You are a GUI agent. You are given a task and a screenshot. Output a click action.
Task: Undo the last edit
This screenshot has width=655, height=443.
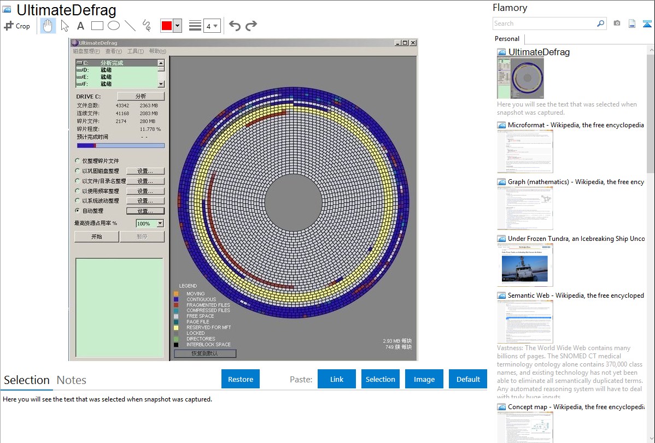click(x=235, y=26)
